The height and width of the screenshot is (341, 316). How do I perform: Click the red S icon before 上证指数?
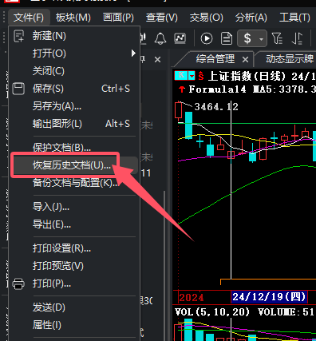[201, 76]
